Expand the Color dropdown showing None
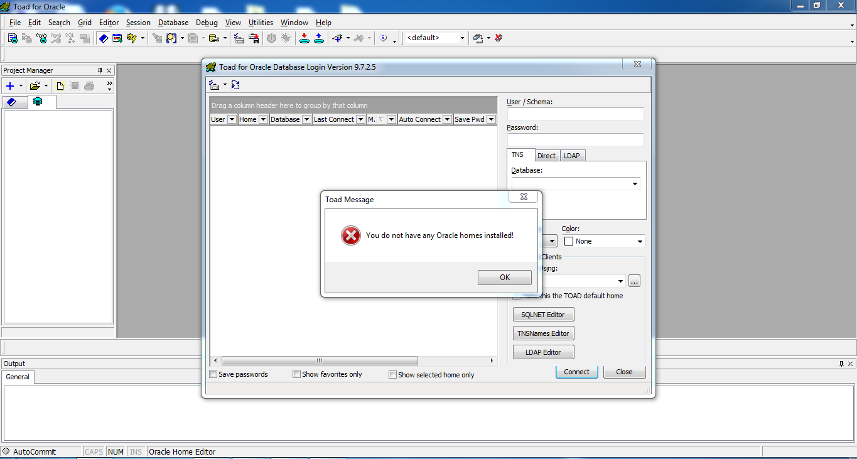The width and height of the screenshot is (857, 459). pyautogui.click(x=639, y=241)
